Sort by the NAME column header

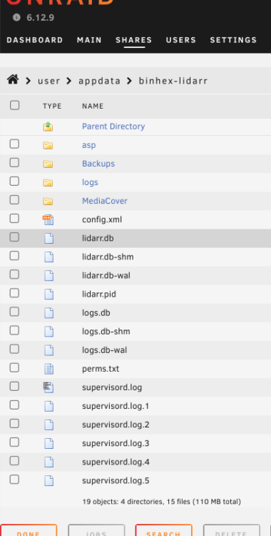93,106
